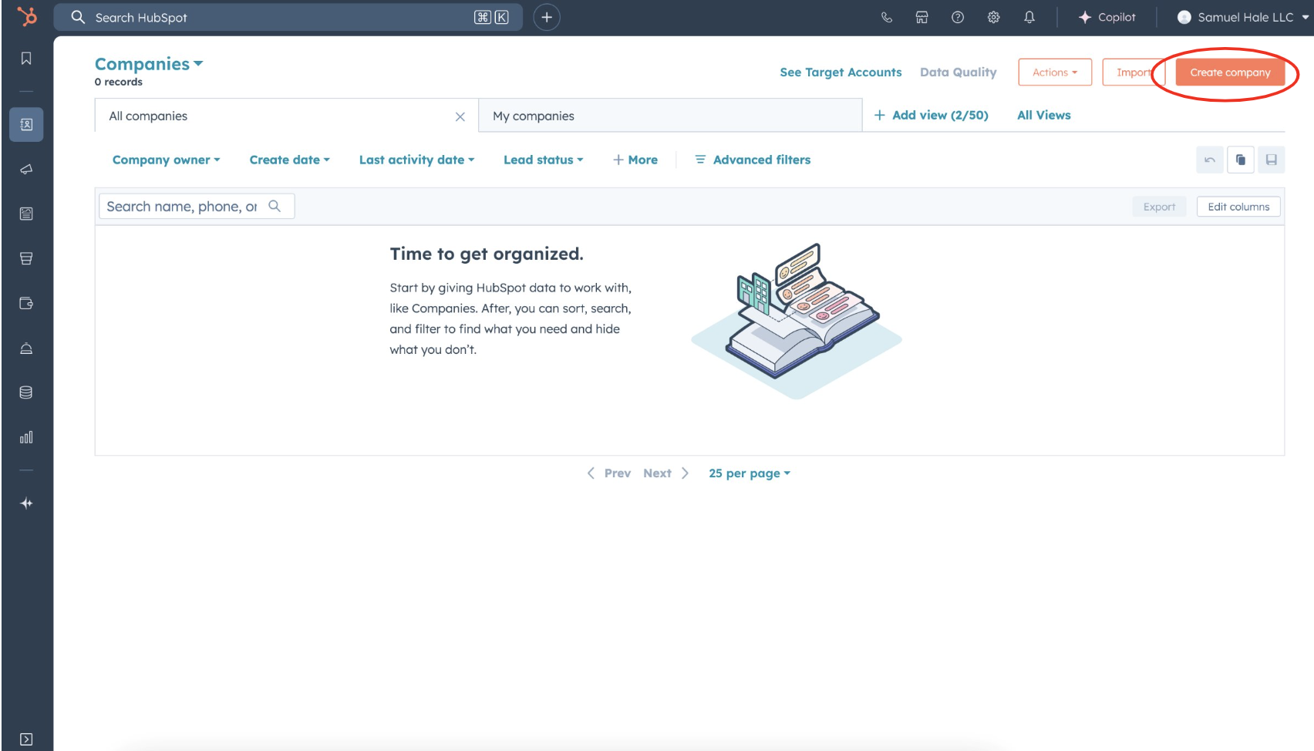Open Advanced filters
The height and width of the screenshot is (751, 1314).
click(x=753, y=160)
